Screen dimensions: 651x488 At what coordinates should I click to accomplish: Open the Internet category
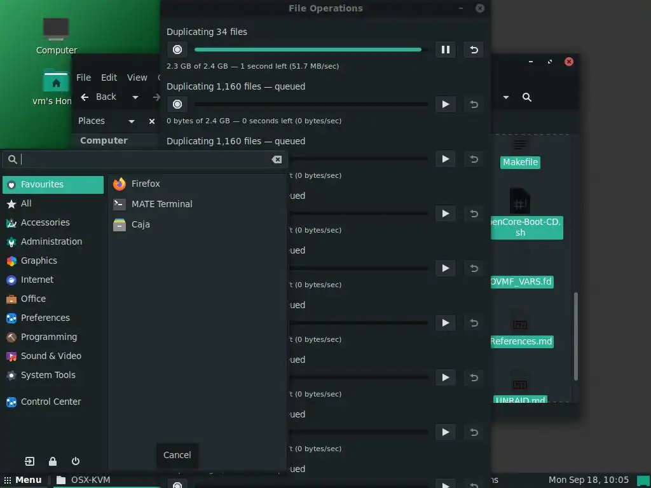(53, 280)
